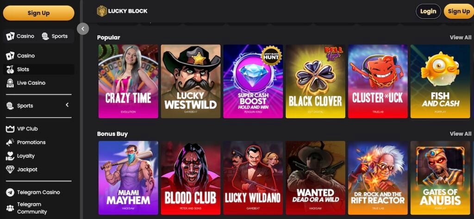View all Popular games
This screenshot has height=219, width=474.
[461, 38]
